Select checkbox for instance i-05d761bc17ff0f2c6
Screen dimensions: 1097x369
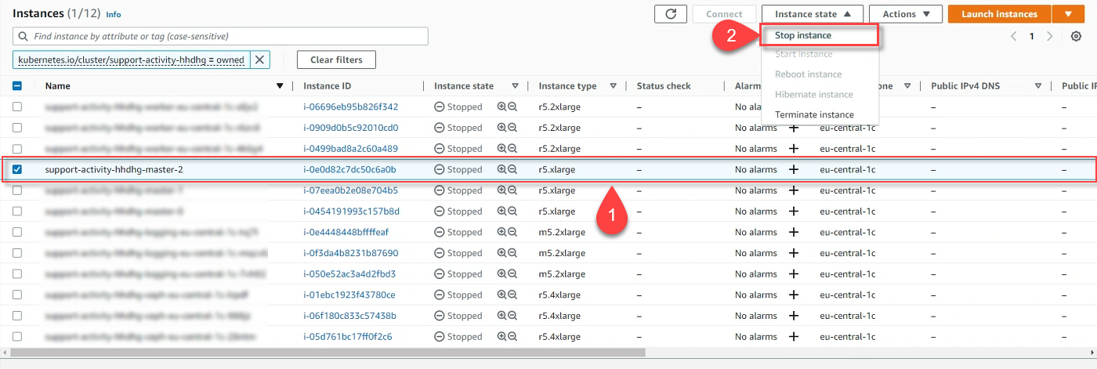pyautogui.click(x=17, y=337)
